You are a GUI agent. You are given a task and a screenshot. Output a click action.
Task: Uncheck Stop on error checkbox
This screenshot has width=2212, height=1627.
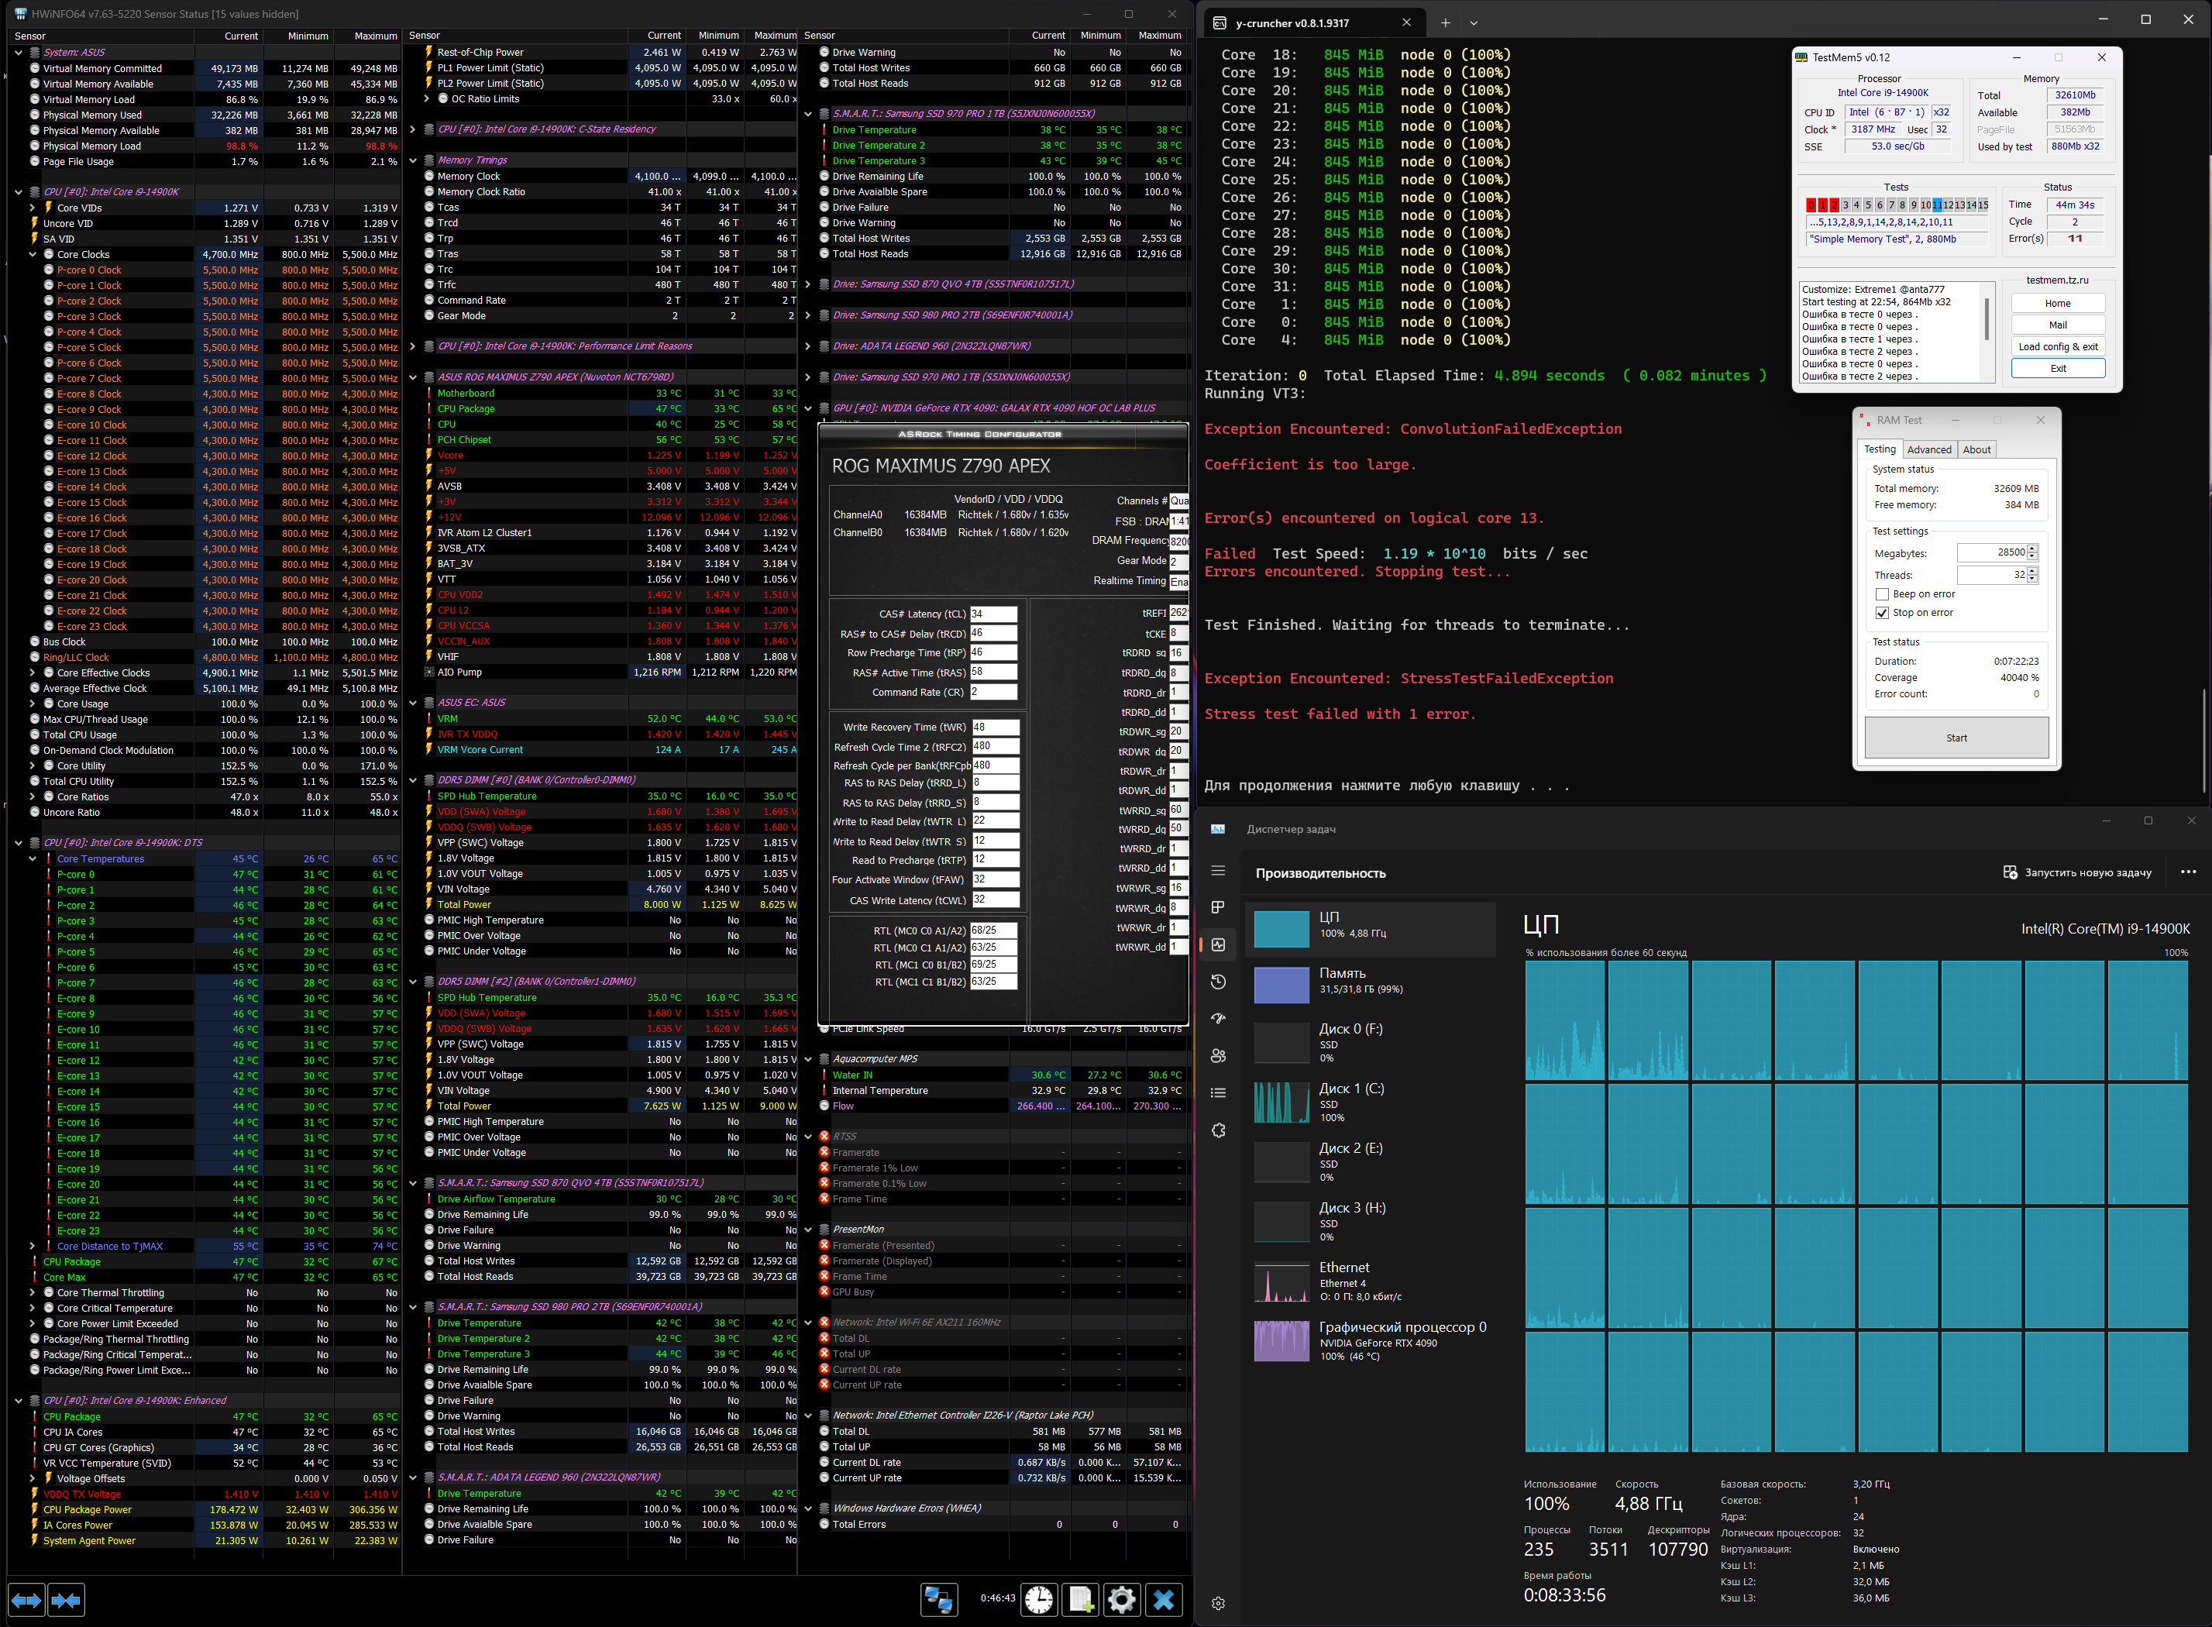tap(1882, 613)
